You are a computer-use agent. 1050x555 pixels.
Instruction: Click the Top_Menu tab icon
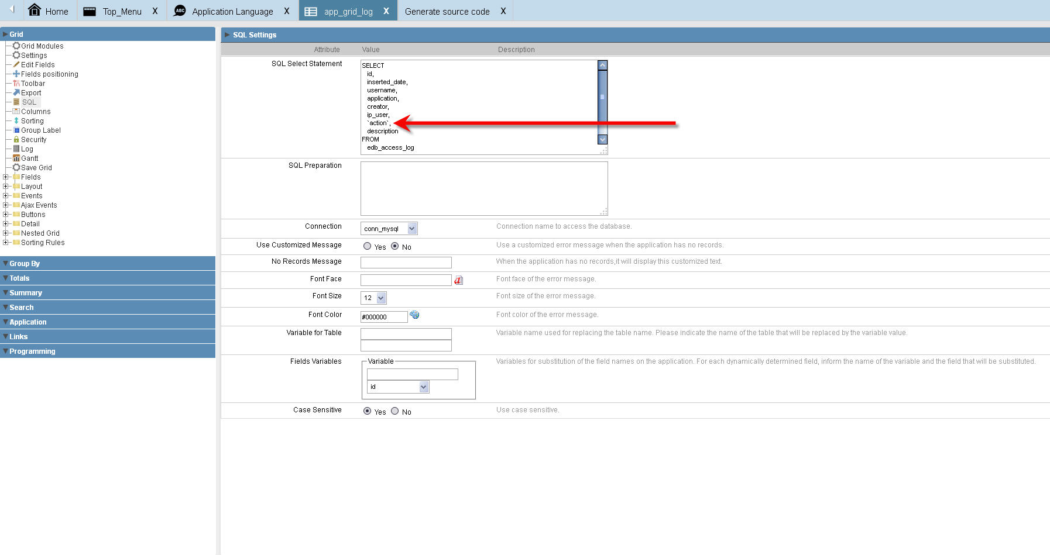[90, 11]
